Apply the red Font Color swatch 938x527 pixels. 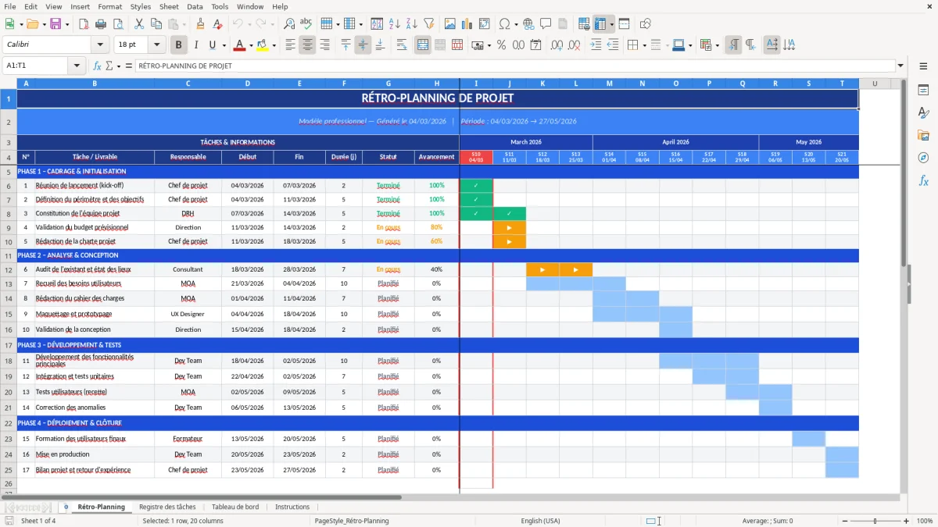(x=239, y=45)
